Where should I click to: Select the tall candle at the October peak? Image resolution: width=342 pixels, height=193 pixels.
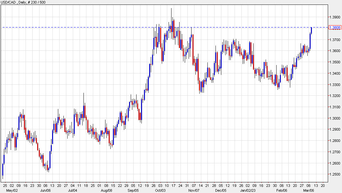coord(171,19)
